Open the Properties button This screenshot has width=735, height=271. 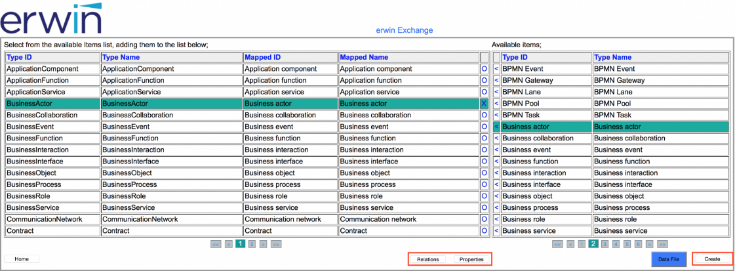[471, 259]
